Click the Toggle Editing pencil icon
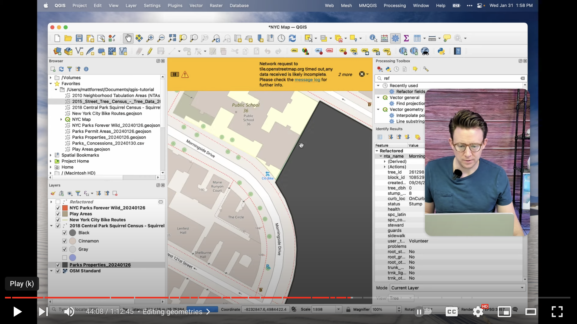Viewport: 577px width, 324px height. click(150, 51)
